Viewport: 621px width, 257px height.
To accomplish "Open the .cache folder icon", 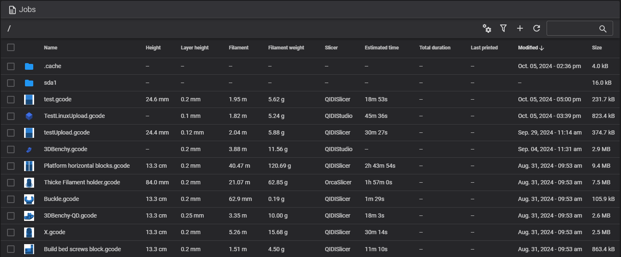I will click(29, 66).
